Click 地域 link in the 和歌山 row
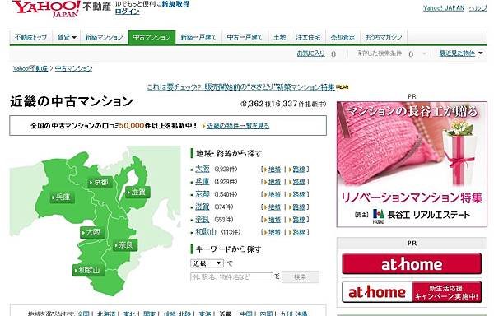Viewport: 494px width, 316px height. 274,232
